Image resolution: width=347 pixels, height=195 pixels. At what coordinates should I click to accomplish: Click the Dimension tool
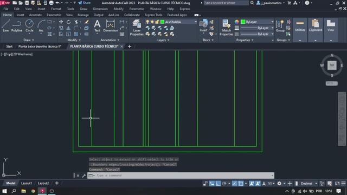(111, 25)
